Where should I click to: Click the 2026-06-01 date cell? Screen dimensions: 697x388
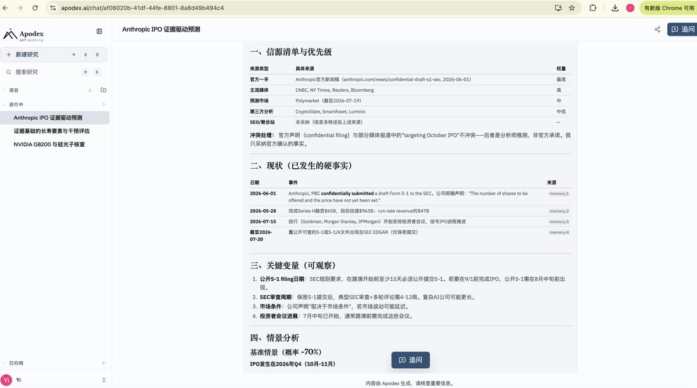(263, 193)
